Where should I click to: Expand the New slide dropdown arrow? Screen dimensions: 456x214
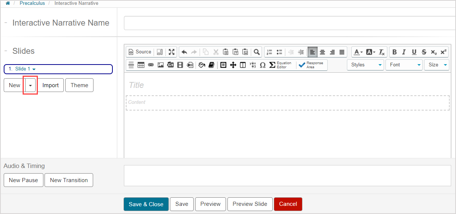[x=30, y=85]
